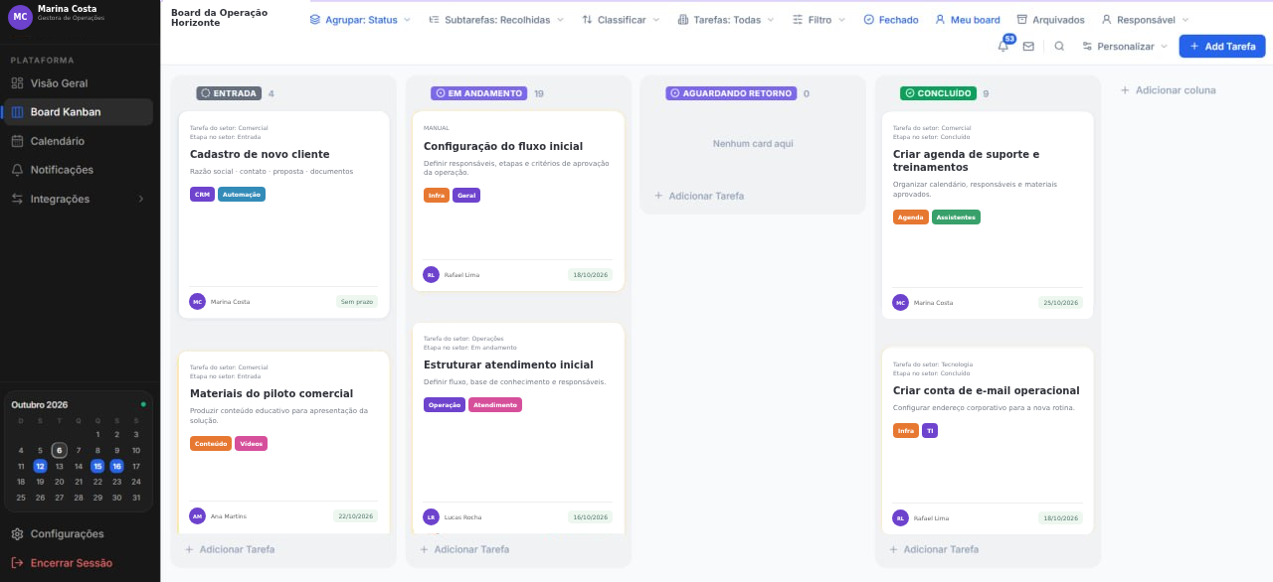Toggle the Fechado filter
Viewport: 1273px width, 582px height.
click(x=891, y=20)
